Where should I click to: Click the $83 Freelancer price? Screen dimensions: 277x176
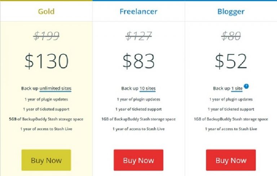coord(138,61)
